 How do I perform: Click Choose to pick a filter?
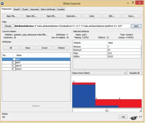pos(8,26)
